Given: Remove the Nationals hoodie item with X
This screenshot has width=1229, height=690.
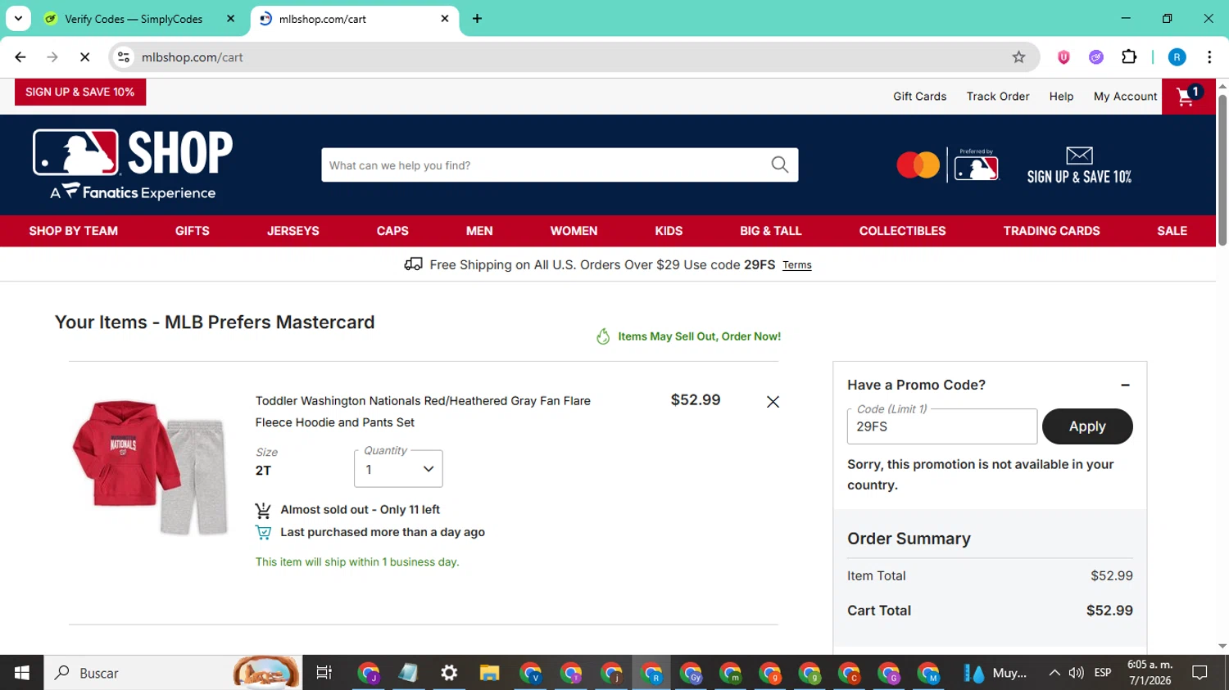Looking at the screenshot, I should point(773,402).
